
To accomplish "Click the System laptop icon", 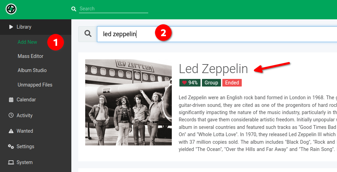I will (11, 162).
